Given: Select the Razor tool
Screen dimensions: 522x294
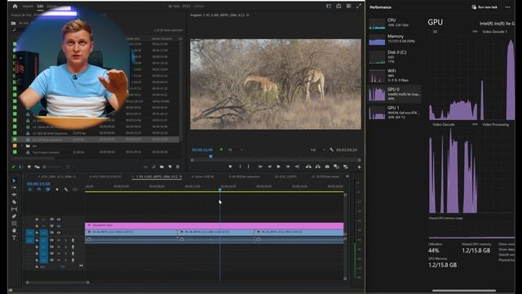Looking at the screenshot, I should click(x=14, y=202).
